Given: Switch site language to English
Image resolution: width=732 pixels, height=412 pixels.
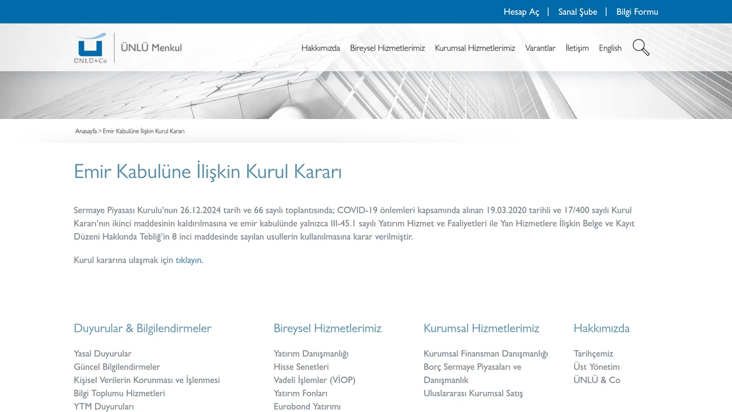Looking at the screenshot, I should click(x=610, y=48).
